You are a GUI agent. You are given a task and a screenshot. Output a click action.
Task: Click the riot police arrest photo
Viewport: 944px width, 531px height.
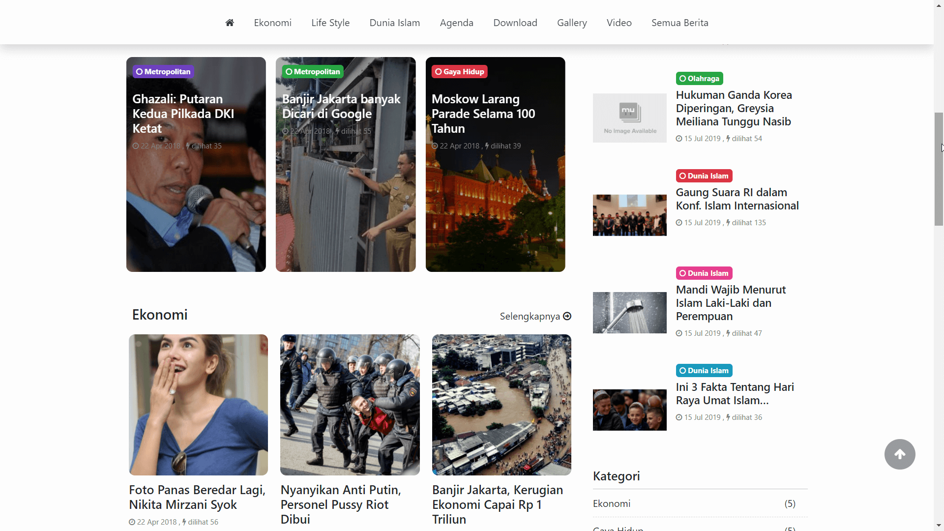pos(350,405)
